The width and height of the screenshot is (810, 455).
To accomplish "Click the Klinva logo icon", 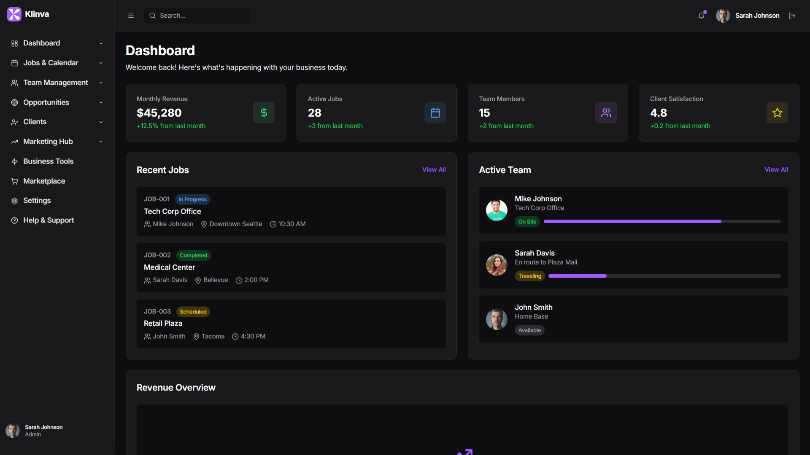I will pyautogui.click(x=14, y=14).
